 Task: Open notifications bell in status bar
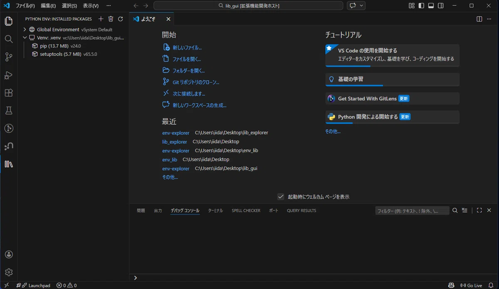(491, 285)
